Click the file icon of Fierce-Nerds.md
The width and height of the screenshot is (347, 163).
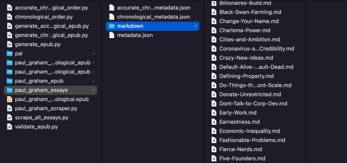tap(214, 149)
